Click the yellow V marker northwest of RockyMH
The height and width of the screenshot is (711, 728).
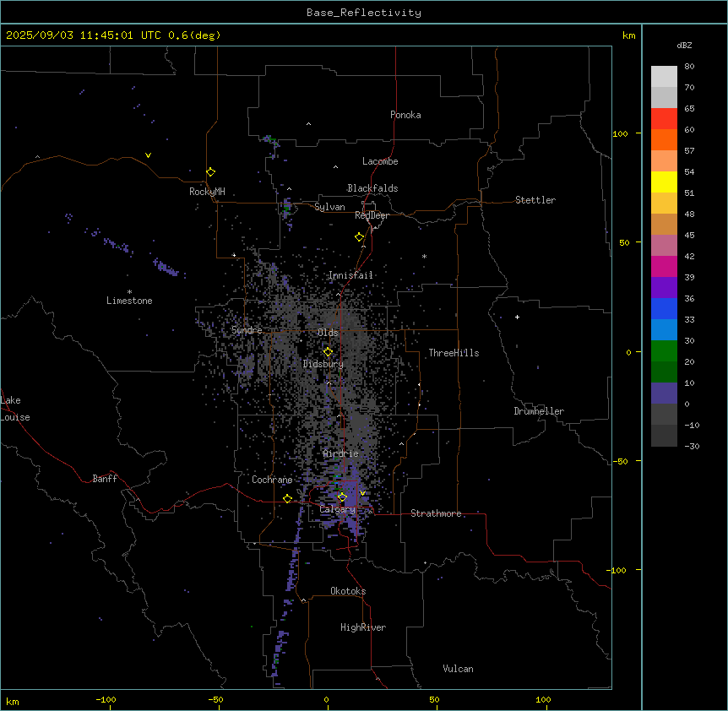point(148,155)
